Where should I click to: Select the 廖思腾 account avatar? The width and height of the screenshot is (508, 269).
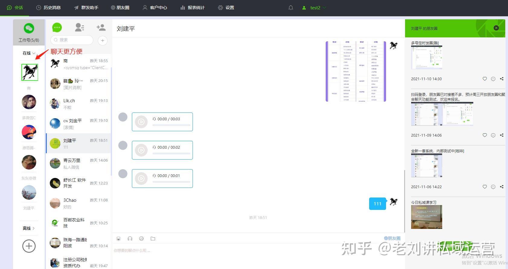29,132
